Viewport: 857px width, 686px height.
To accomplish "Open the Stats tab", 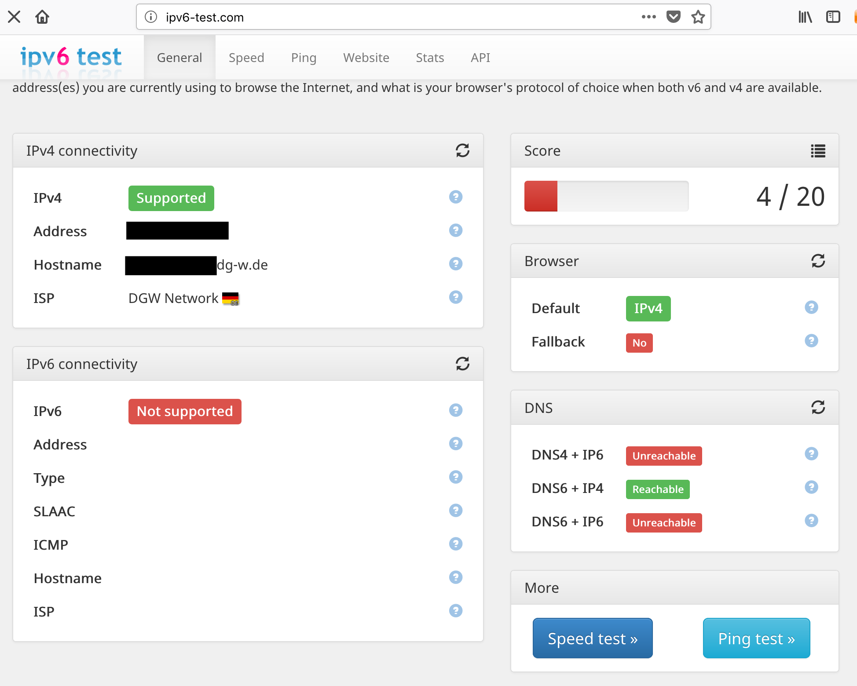I will click(x=430, y=58).
